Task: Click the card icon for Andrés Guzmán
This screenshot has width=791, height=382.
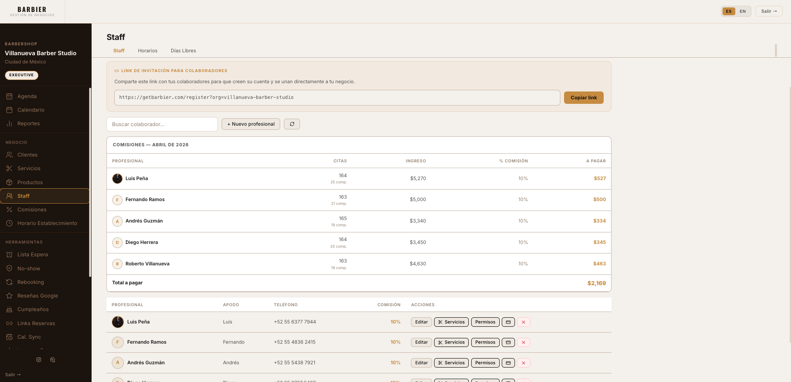Action: pos(508,363)
